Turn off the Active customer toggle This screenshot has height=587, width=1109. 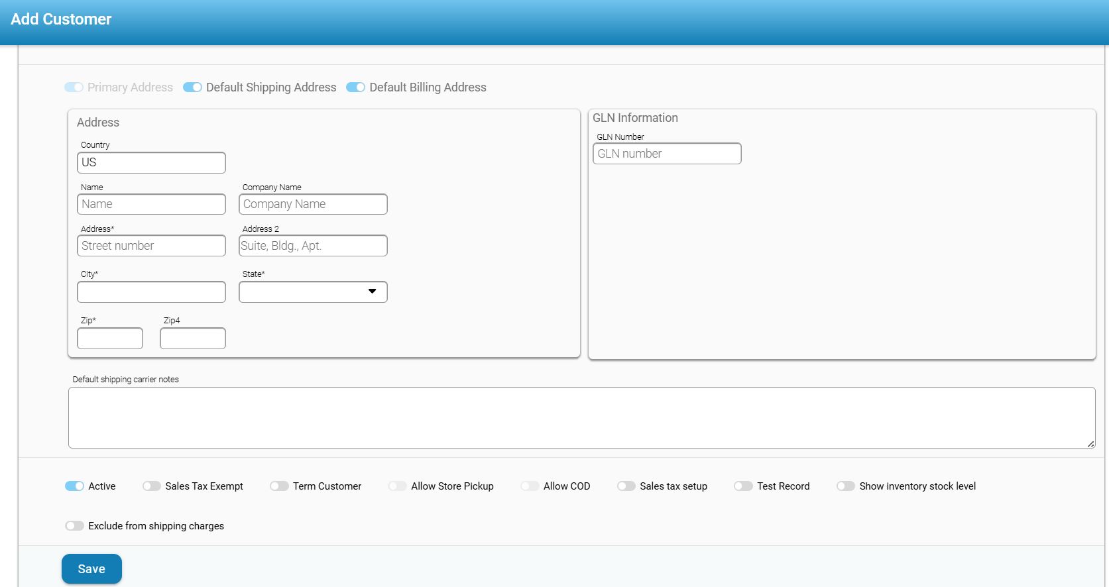tap(74, 486)
